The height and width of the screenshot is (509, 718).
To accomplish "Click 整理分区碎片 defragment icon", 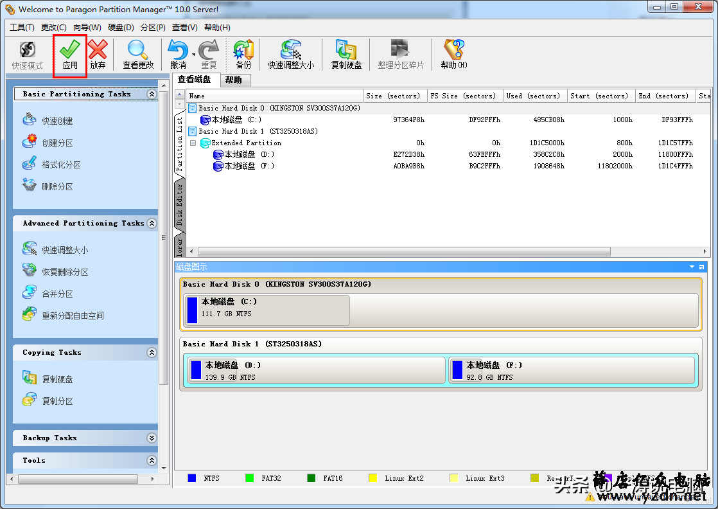I will coord(400,49).
